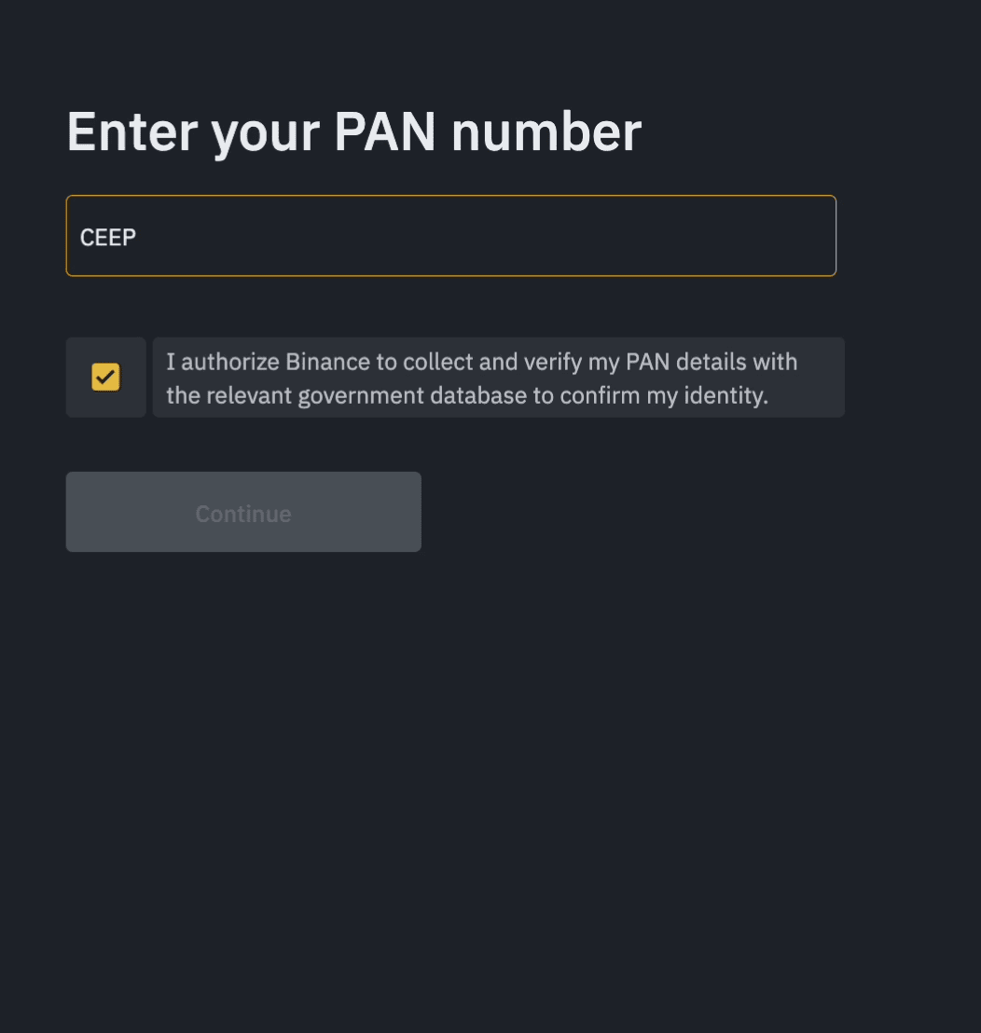Image resolution: width=981 pixels, height=1033 pixels.
Task: Disable consent to verify PAN details
Action: tap(105, 378)
